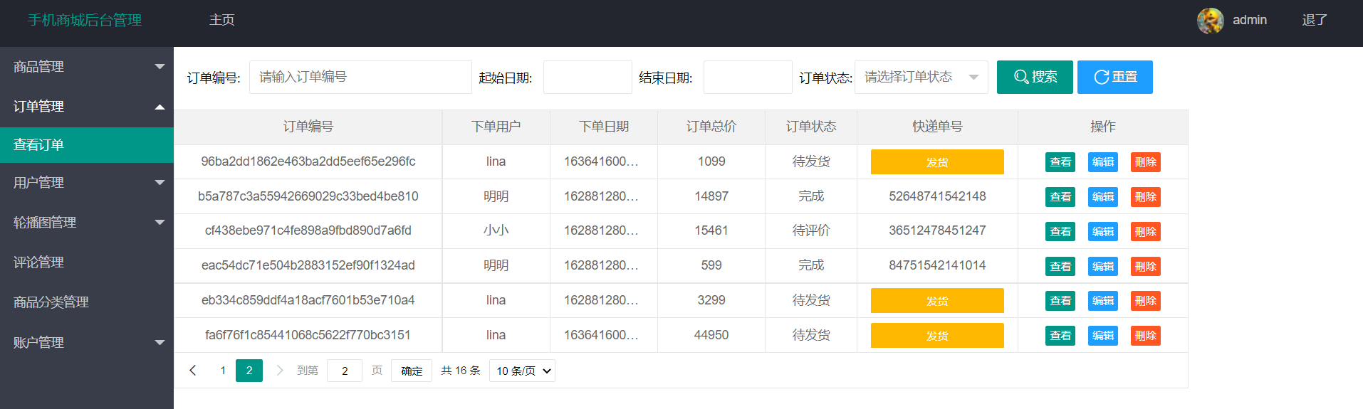Viewport: 1363px width, 409px height.
Task: Go to next page arrow
Action: [x=280, y=371]
